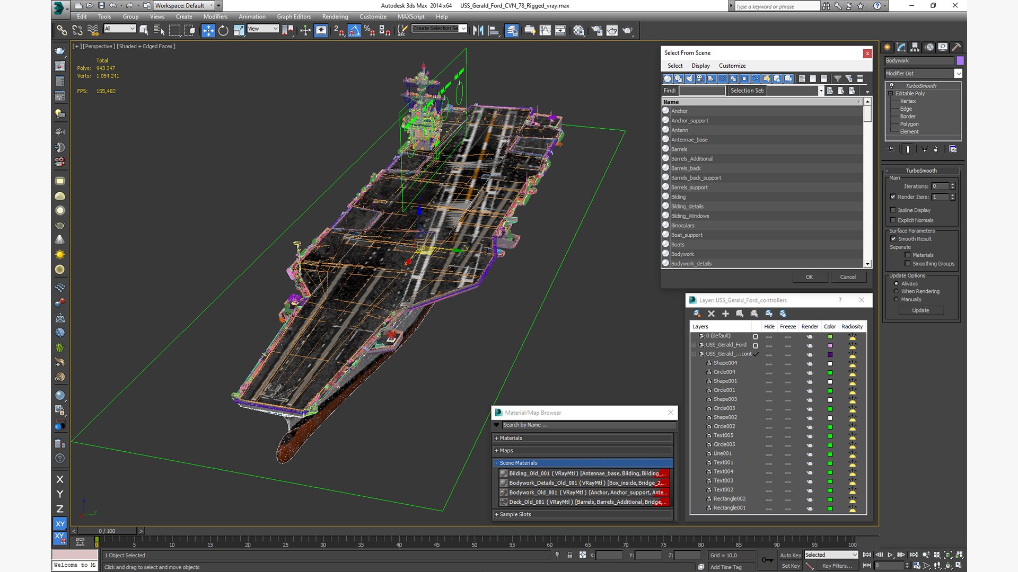The image size is (1018, 572).
Task: Select the Select and Move tool
Action: (x=208, y=30)
